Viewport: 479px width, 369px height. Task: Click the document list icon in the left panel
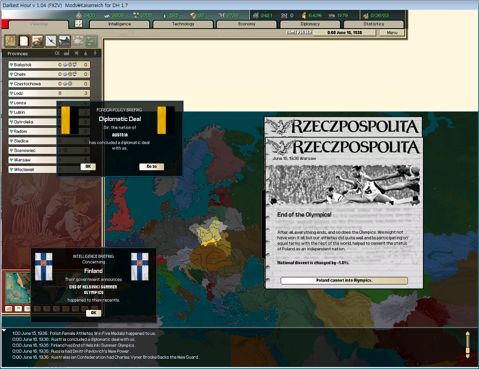[x=24, y=41]
